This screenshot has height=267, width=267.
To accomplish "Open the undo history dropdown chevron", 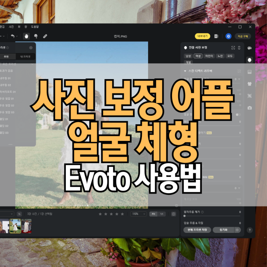I will click(x=17, y=36).
